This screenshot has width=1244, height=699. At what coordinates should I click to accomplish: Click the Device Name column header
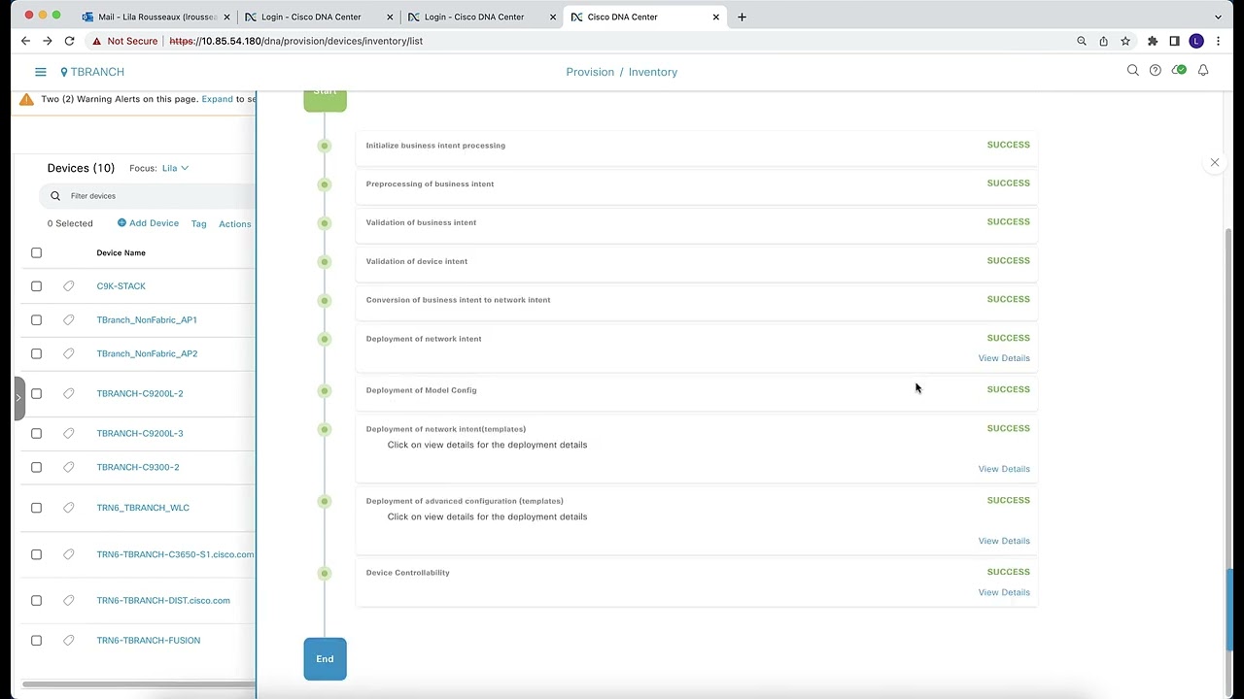click(121, 252)
